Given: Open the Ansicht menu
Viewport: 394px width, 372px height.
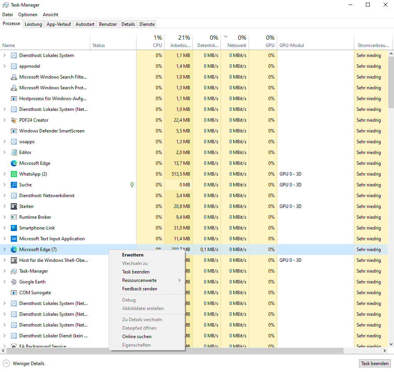Looking at the screenshot, I should (x=51, y=15).
